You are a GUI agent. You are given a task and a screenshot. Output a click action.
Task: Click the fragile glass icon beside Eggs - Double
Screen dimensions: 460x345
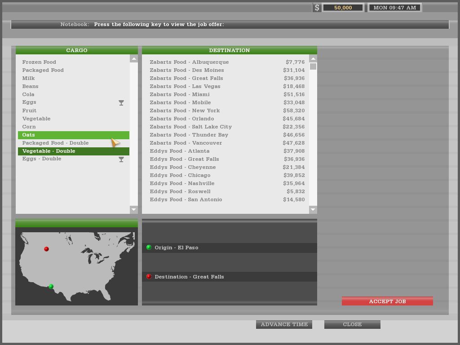[121, 159]
